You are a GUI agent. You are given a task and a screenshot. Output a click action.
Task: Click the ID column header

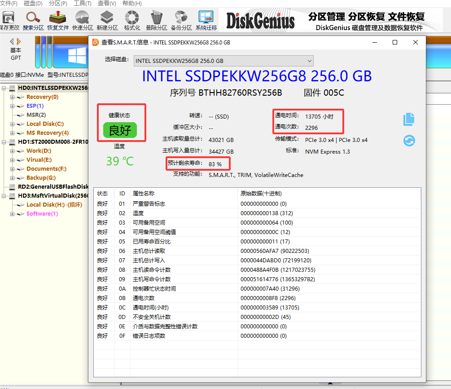122,194
